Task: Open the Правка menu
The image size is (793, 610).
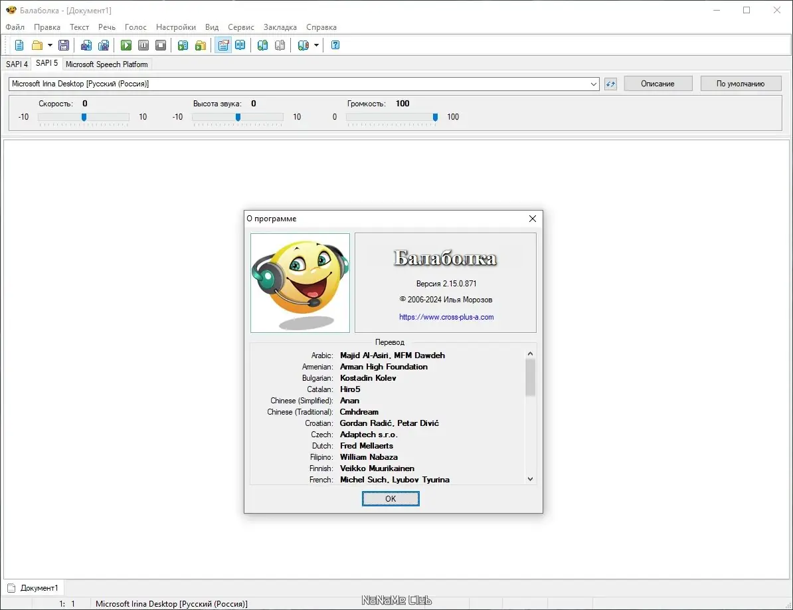Action: click(x=47, y=27)
